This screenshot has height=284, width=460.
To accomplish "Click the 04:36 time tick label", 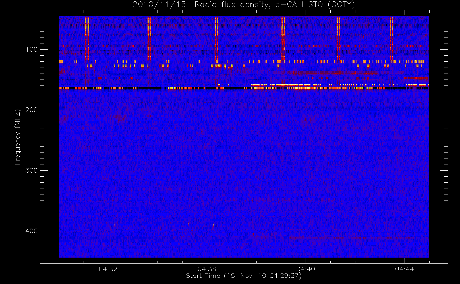I will click(207, 269).
